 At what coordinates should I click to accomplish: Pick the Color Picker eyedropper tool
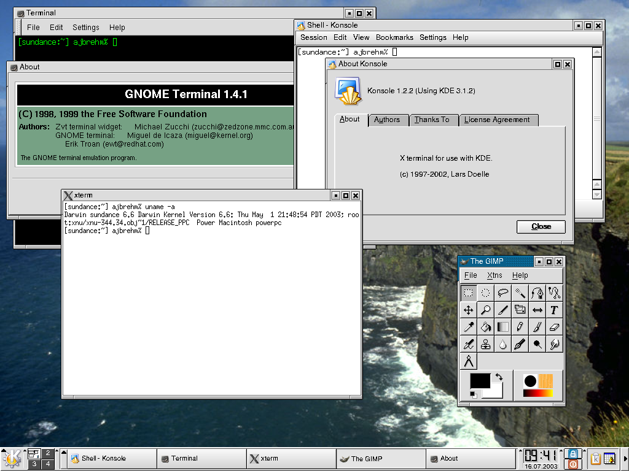coord(469,327)
